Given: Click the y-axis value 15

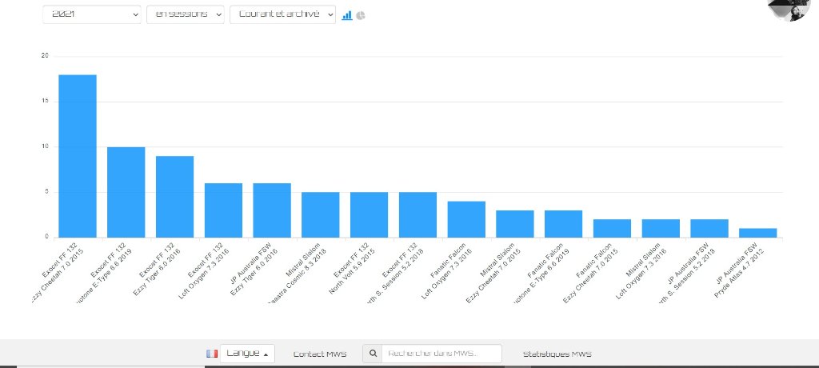Looking at the screenshot, I should 45,102.
